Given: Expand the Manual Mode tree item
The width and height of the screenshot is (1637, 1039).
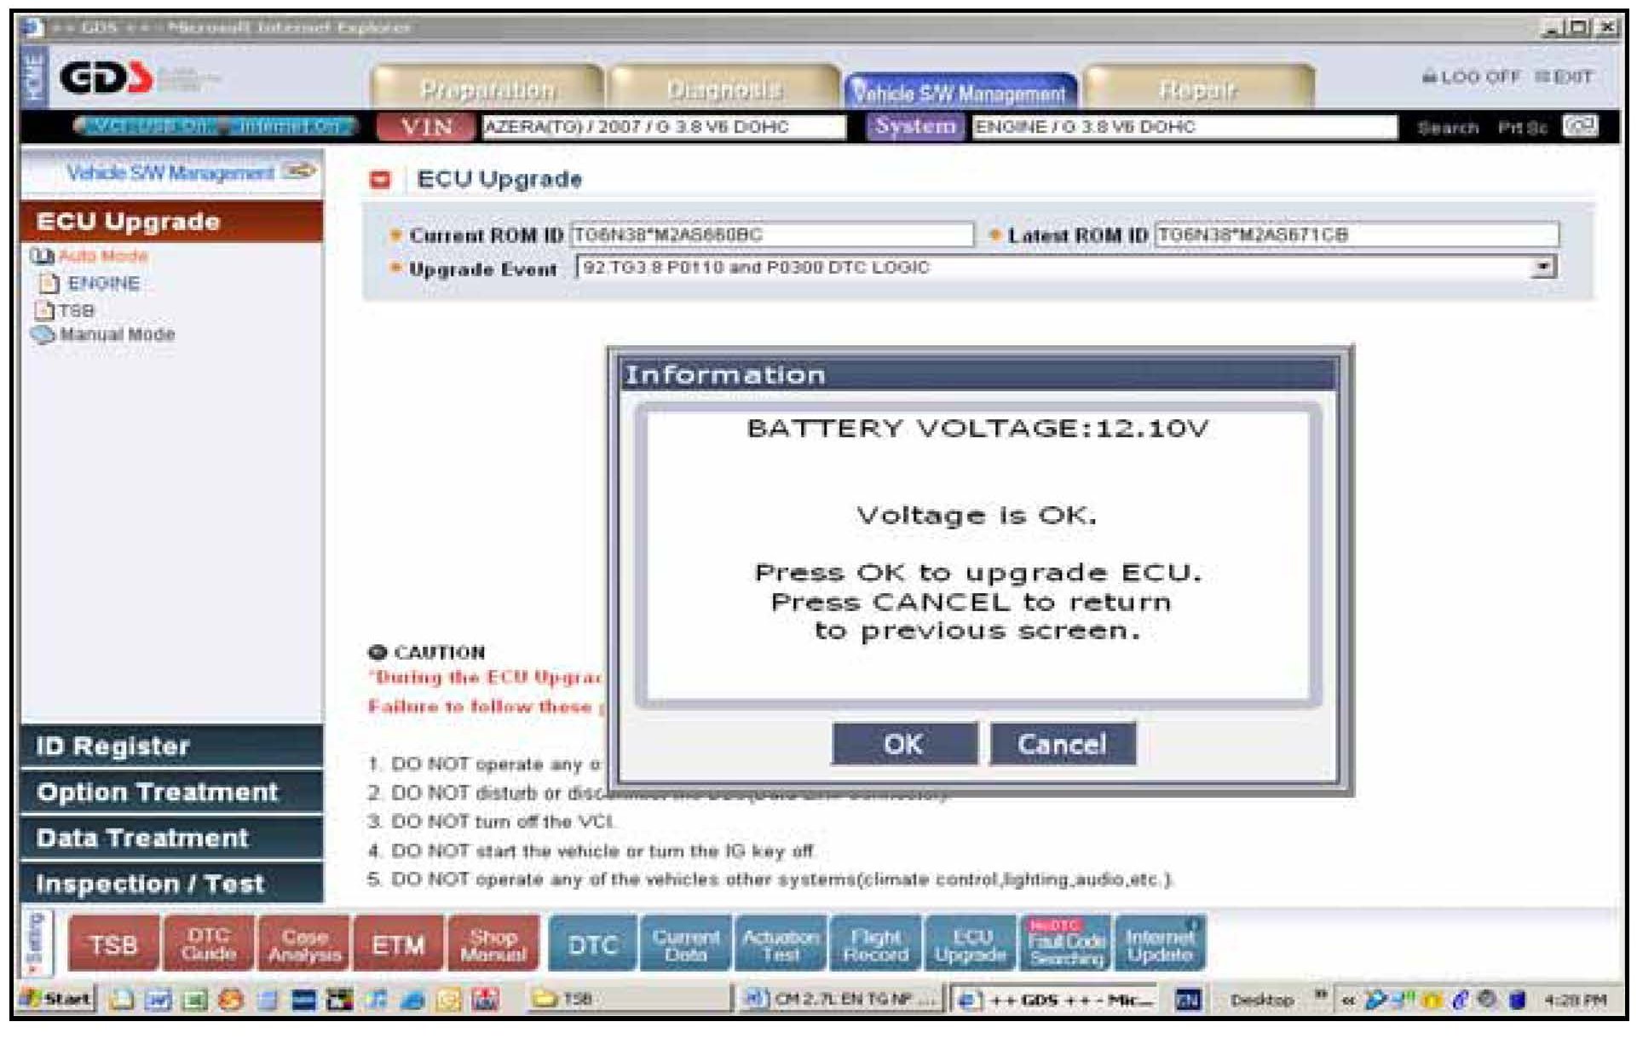Looking at the screenshot, I should coord(117,335).
